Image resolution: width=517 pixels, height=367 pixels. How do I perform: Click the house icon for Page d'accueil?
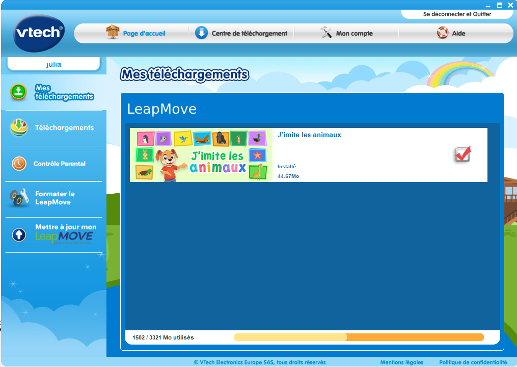click(113, 33)
